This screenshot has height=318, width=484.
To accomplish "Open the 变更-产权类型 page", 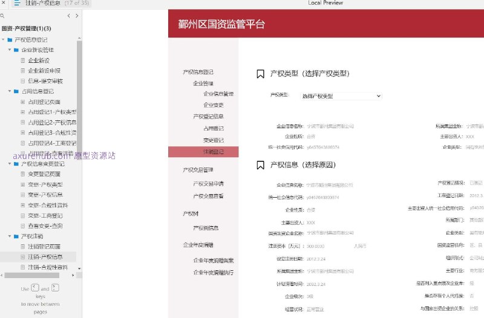I will [x=45, y=184].
